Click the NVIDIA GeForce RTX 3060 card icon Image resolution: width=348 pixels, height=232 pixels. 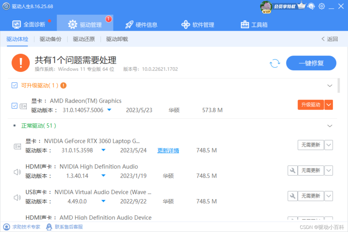click(x=17, y=146)
